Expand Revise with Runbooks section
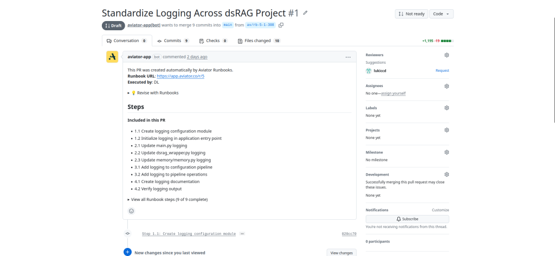555x256 pixels. [153, 93]
